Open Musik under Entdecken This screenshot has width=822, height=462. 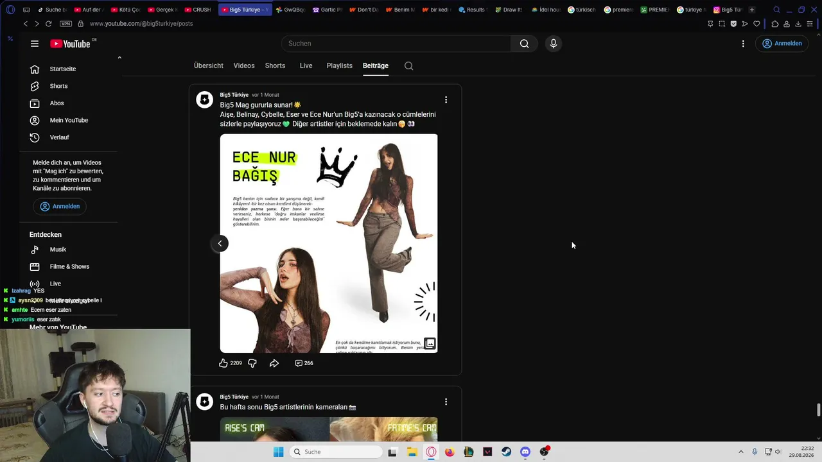58,250
